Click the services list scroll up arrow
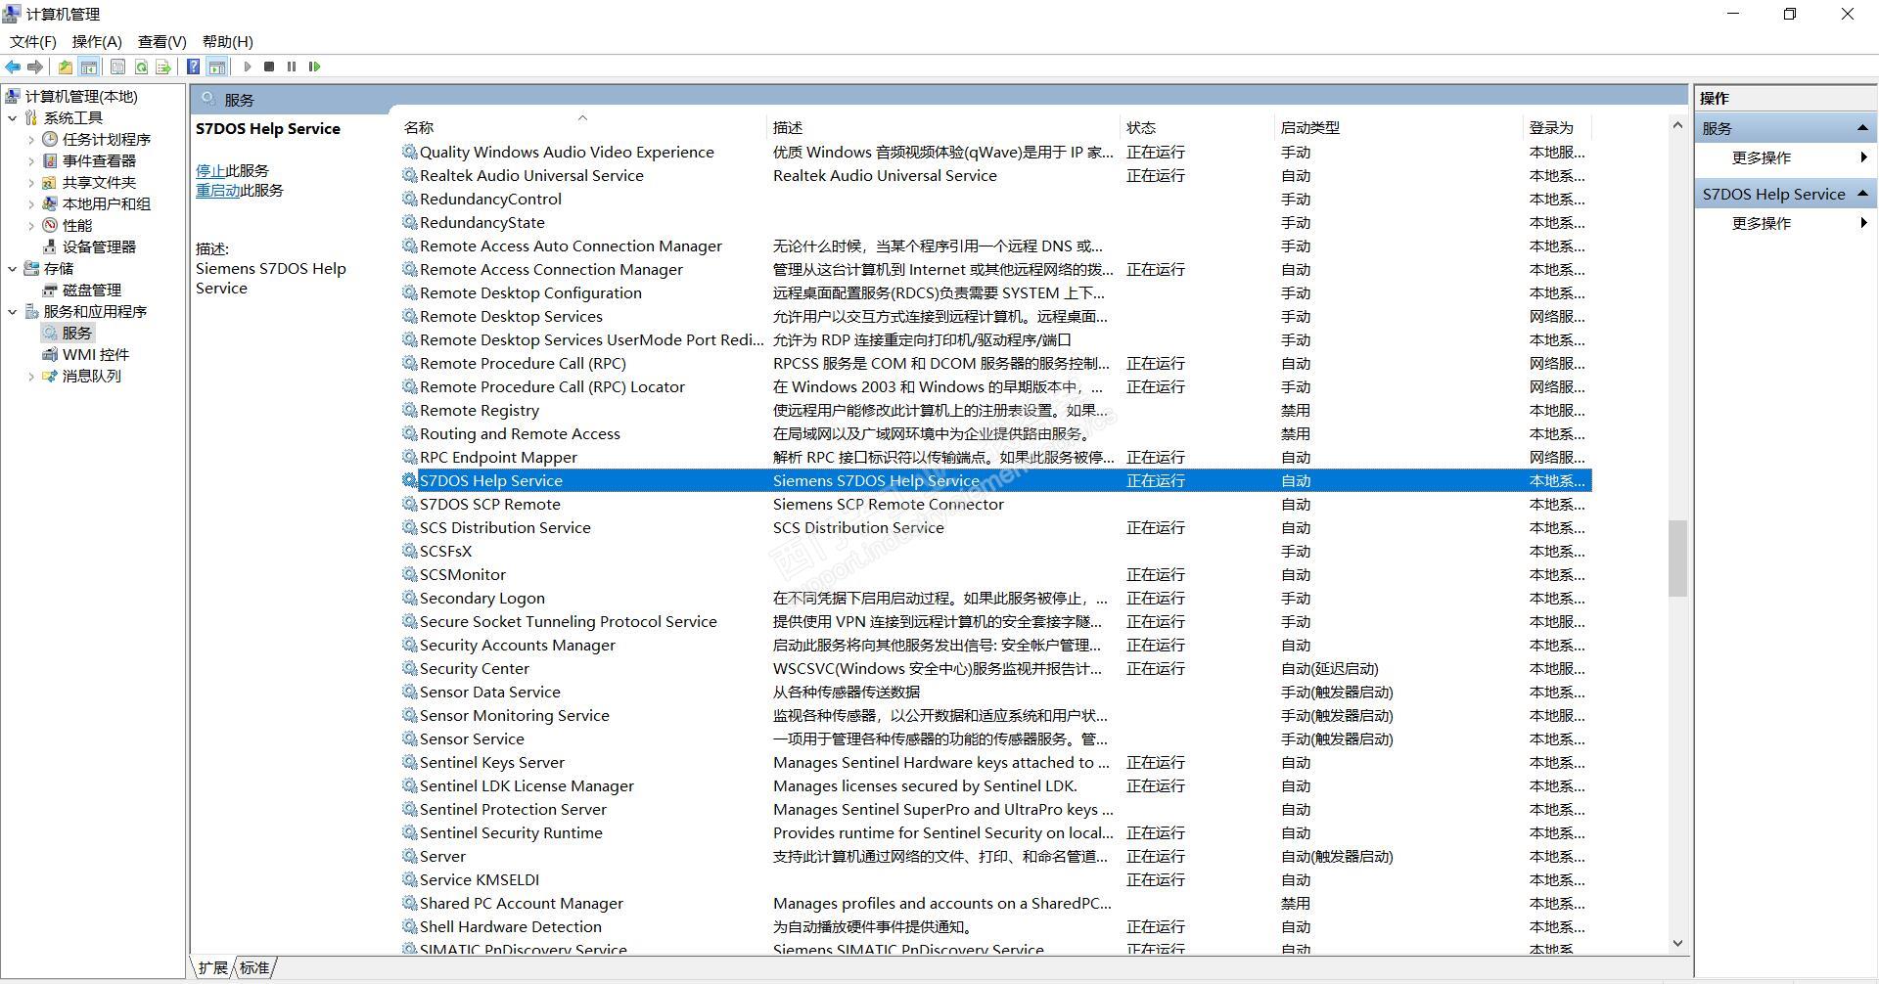 coord(1677,126)
